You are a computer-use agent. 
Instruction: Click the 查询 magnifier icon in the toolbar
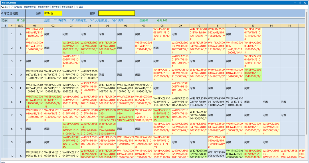3,7
